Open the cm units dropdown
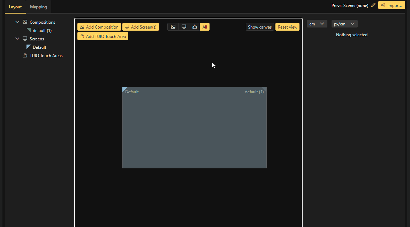410x227 pixels. pos(317,24)
